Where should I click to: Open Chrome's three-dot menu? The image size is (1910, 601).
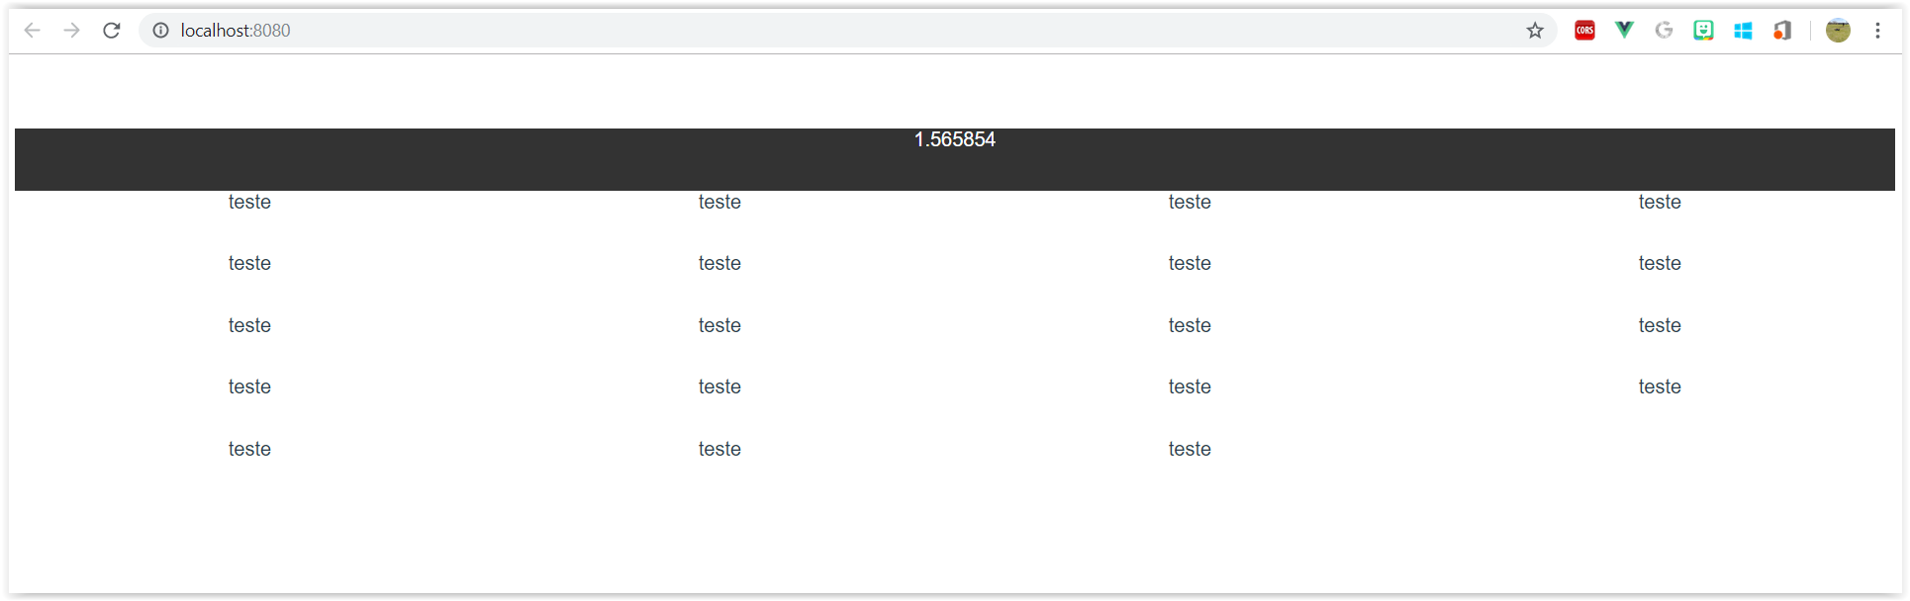tap(1877, 31)
